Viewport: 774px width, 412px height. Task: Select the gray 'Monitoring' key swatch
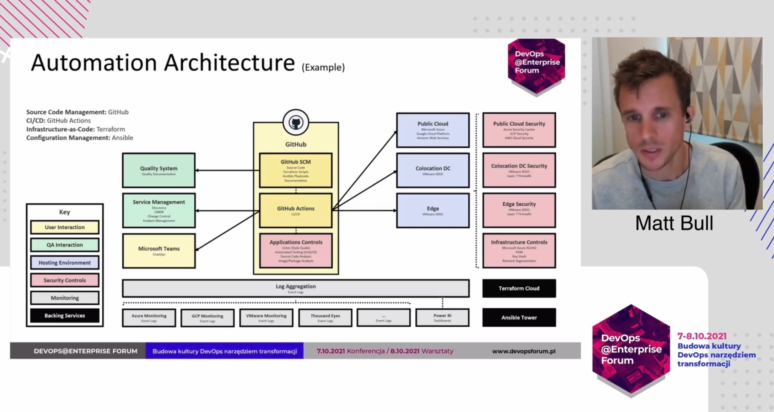tap(65, 298)
